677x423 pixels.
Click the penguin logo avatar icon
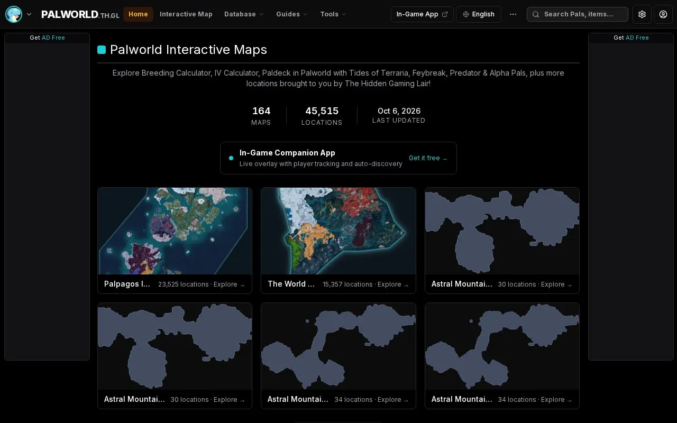14,14
